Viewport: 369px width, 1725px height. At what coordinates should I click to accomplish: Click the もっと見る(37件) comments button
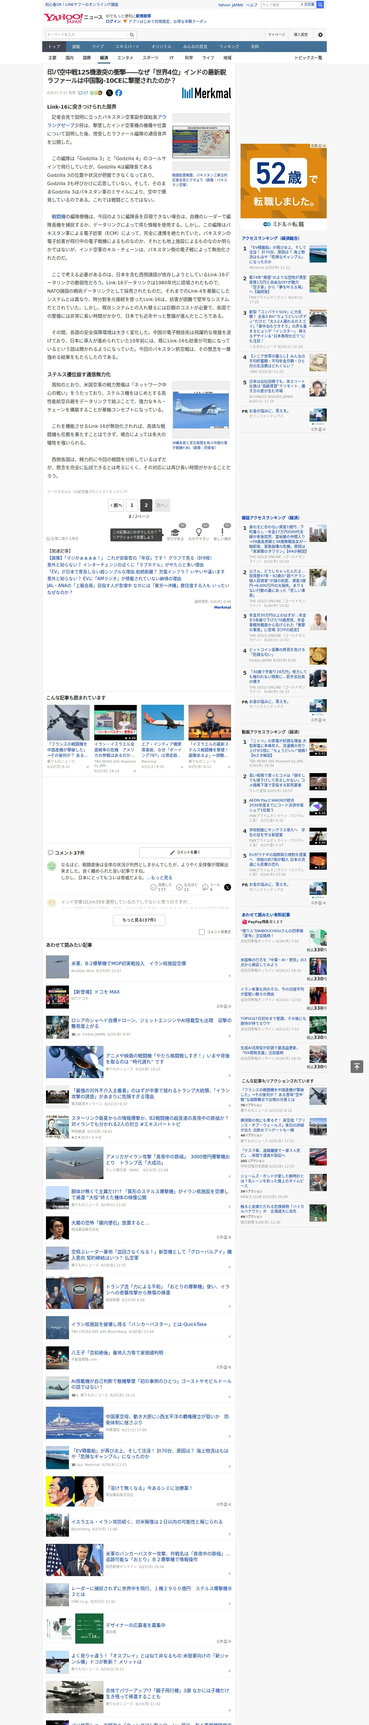click(x=139, y=920)
